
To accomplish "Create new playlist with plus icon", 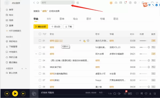I will (22, 69).
